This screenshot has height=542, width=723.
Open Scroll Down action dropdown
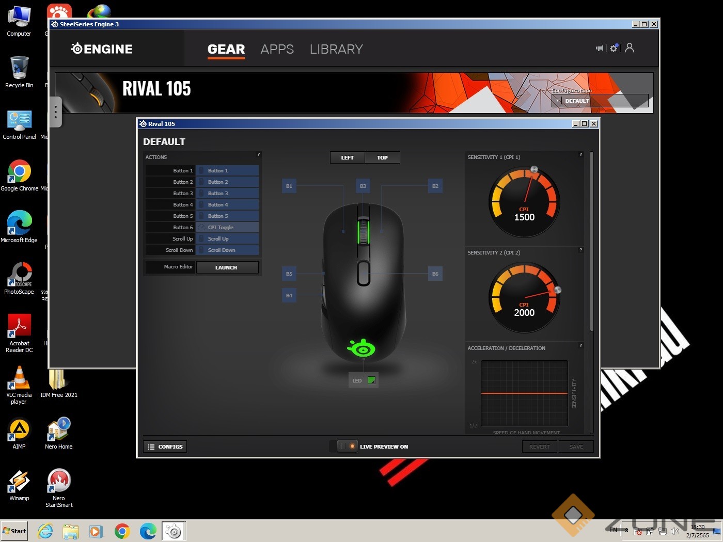(228, 250)
